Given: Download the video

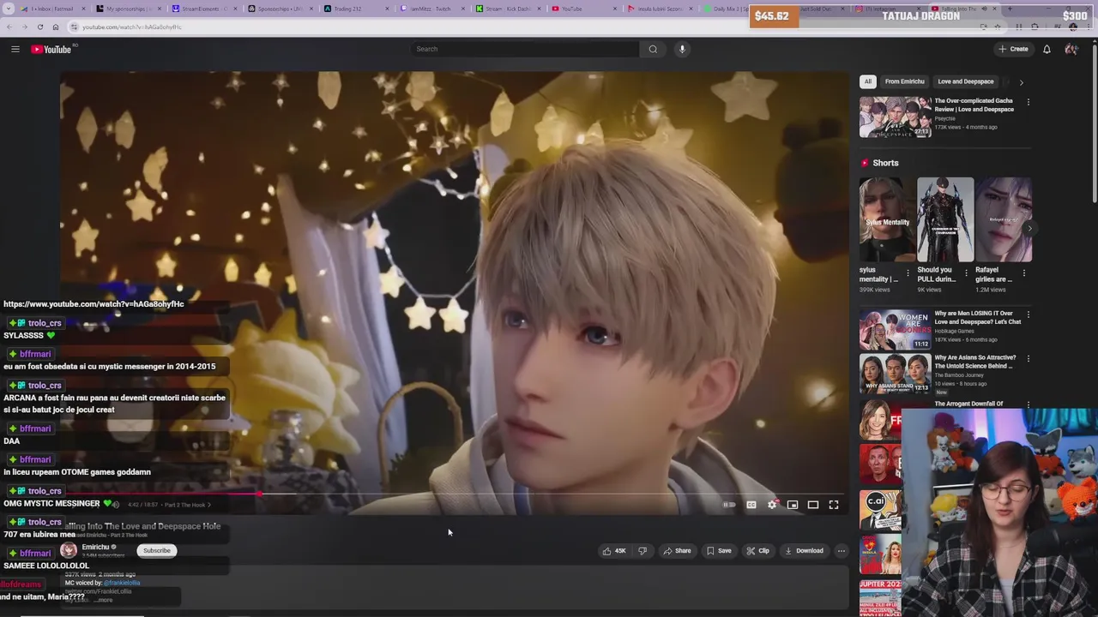Looking at the screenshot, I should point(804,551).
